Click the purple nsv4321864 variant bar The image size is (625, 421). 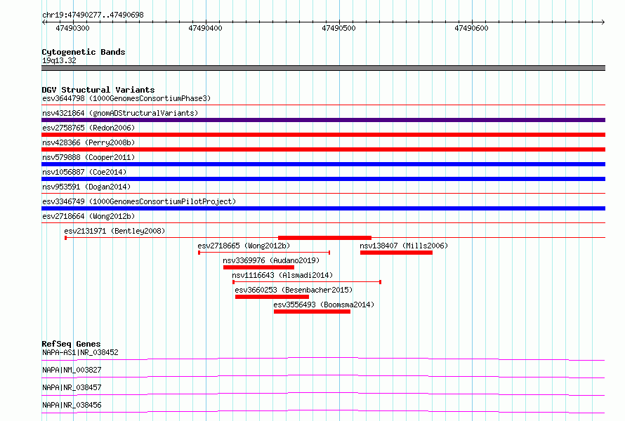pos(323,120)
